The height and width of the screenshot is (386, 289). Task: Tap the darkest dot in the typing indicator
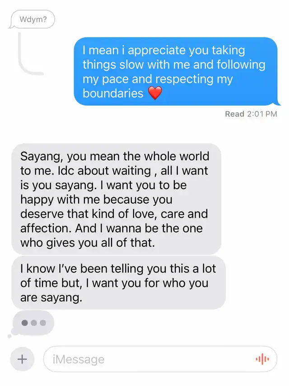click(x=24, y=323)
